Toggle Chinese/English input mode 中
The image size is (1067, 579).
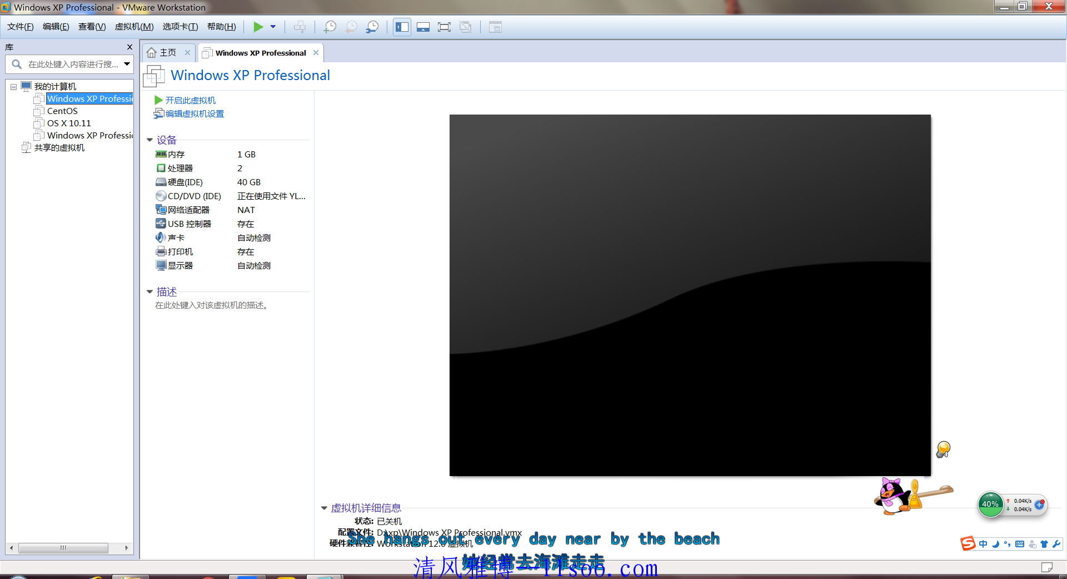tap(983, 544)
